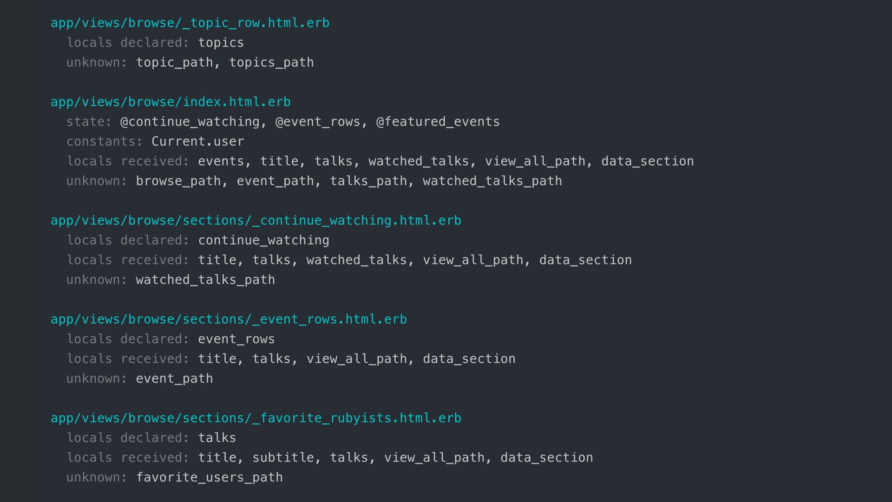Click the 'events' received local
This screenshot has width=892, height=502.
(x=221, y=161)
